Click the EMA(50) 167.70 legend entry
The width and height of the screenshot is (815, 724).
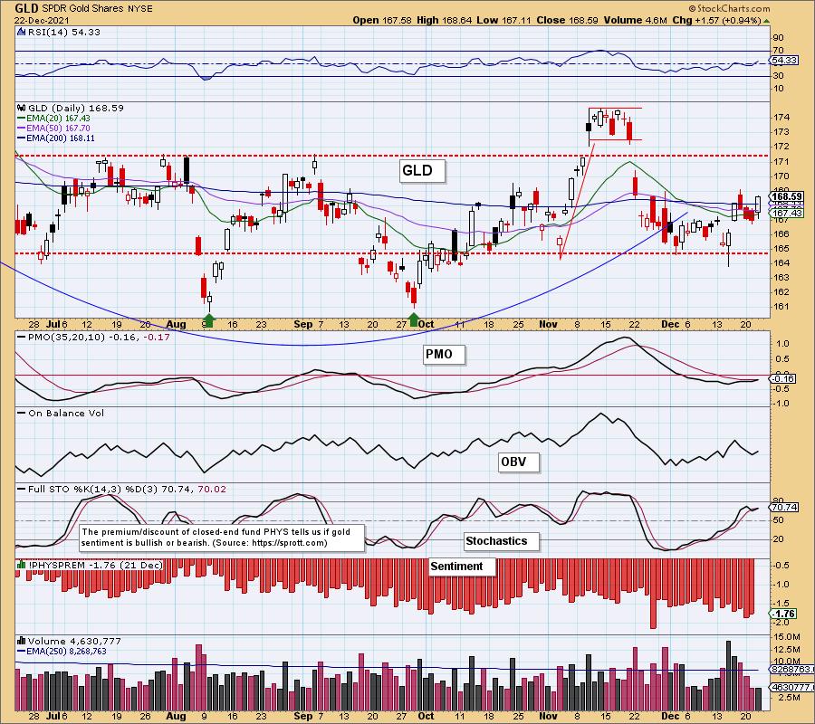point(53,129)
